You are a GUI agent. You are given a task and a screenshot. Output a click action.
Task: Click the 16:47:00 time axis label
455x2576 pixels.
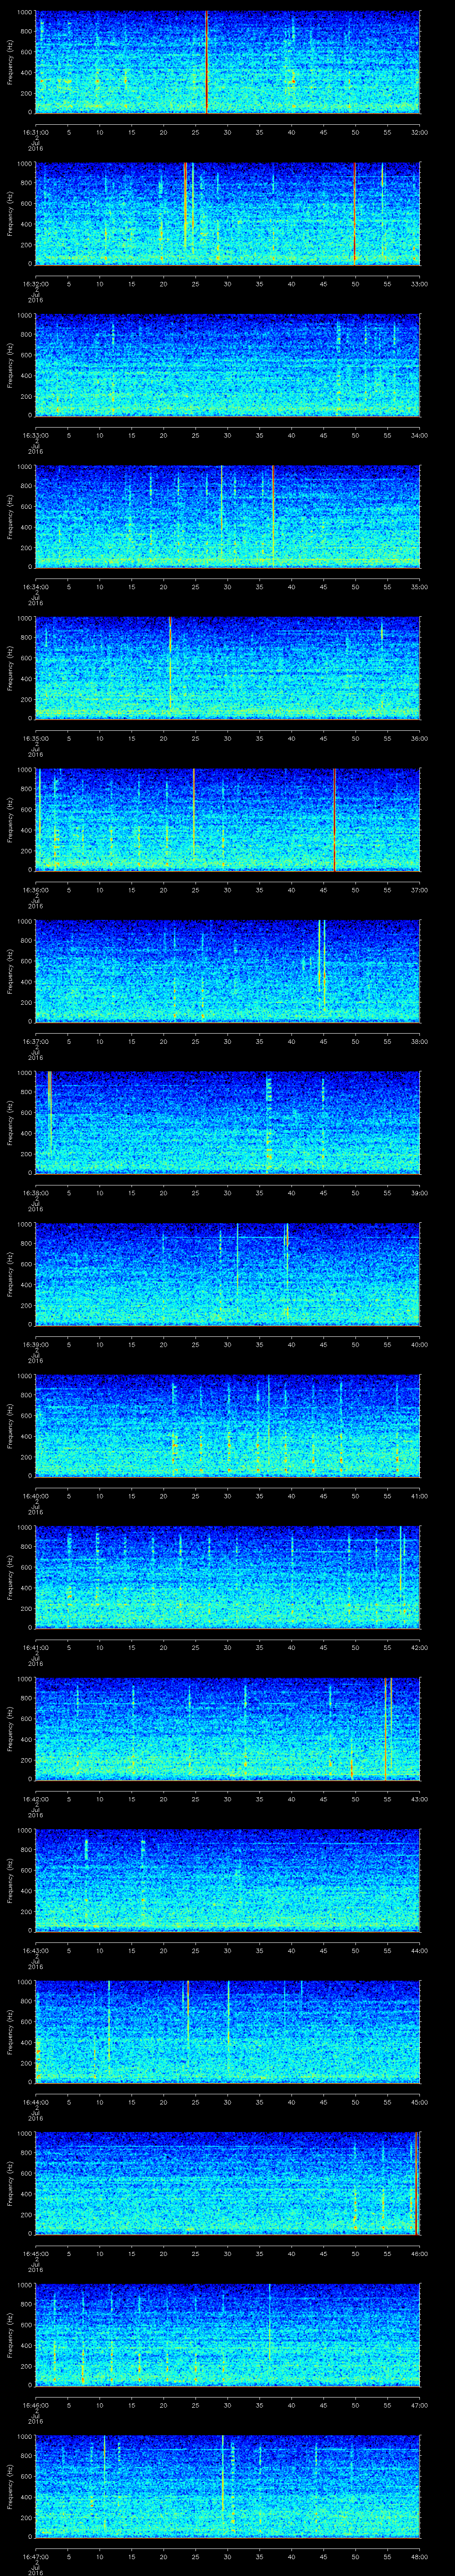[36, 2556]
